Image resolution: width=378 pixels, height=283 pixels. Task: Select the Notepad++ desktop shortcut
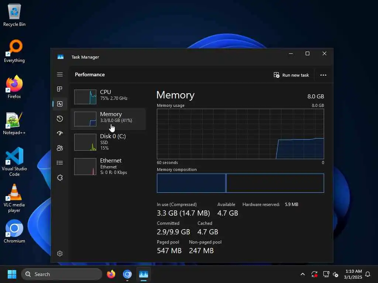tap(14, 123)
